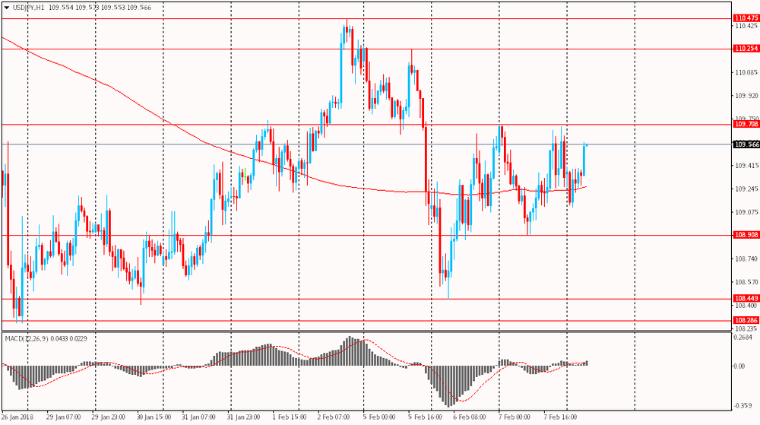760x425 pixels.
Task: Click the MACD zero level label 0.00
Action: click(x=739, y=366)
